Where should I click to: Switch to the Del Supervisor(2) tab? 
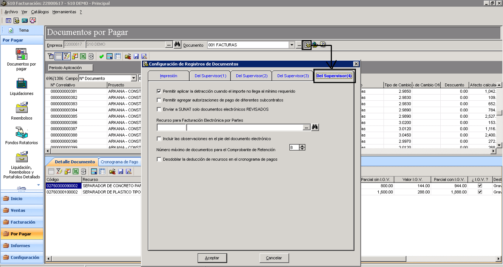[251, 76]
